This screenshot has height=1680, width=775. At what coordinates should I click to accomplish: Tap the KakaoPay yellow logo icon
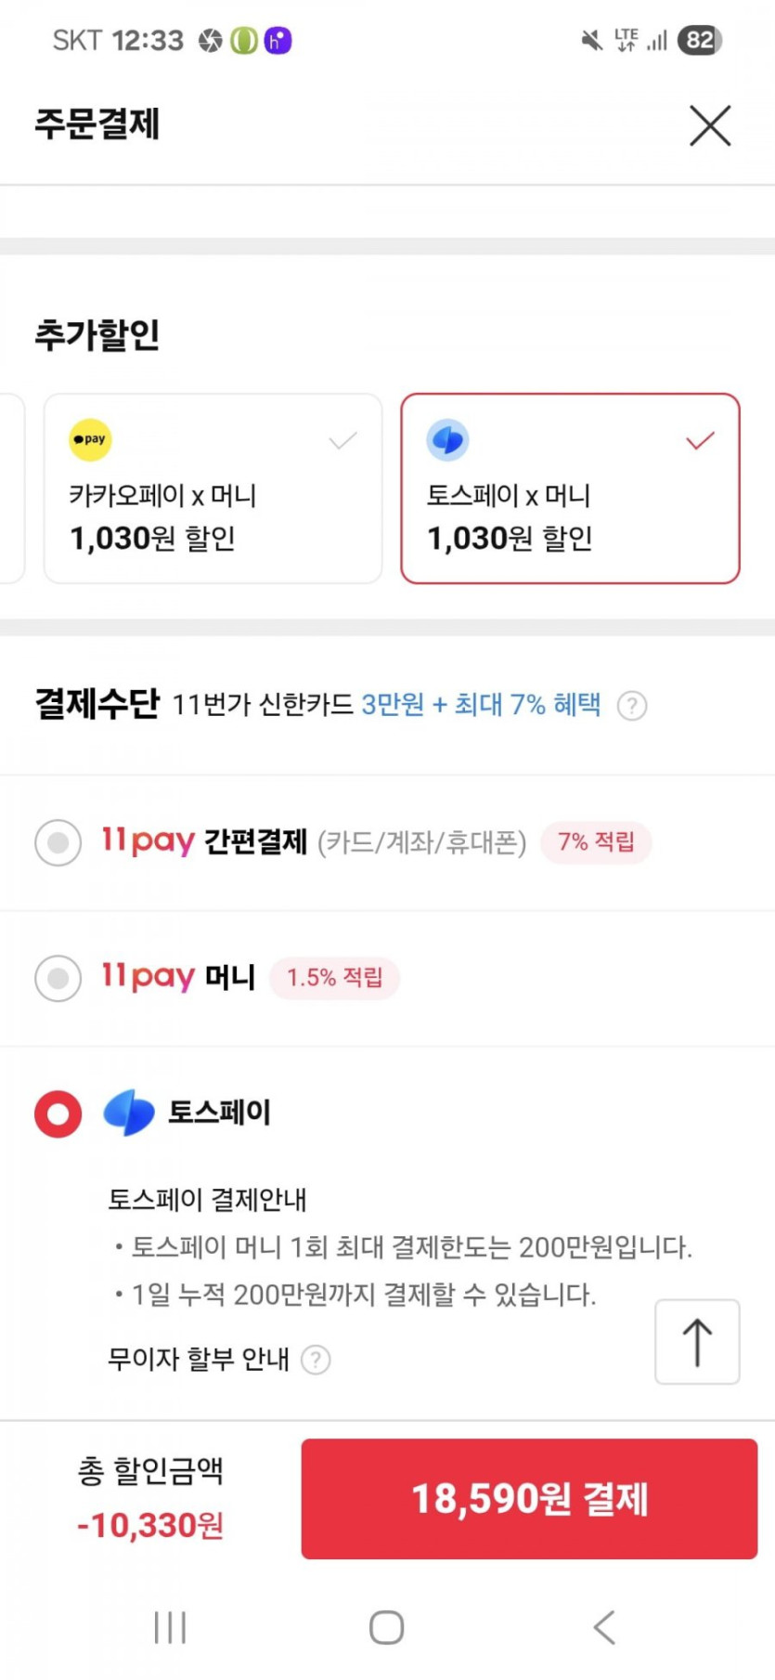click(x=90, y=439)
